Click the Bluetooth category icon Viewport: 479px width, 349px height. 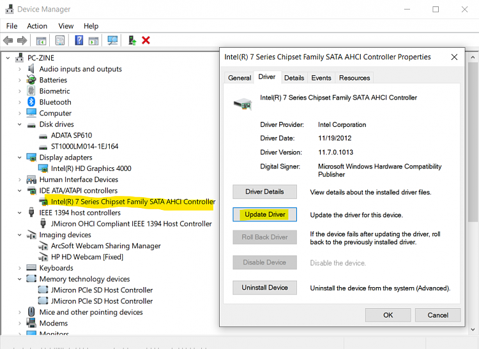tap(31, 102)
